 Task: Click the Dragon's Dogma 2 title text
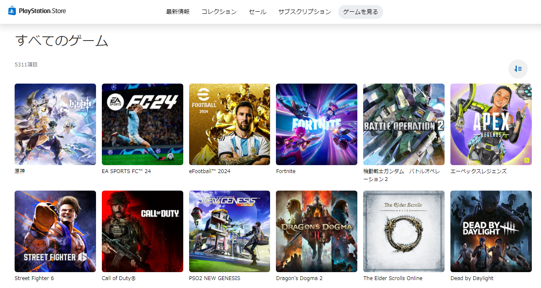[299, 278]
